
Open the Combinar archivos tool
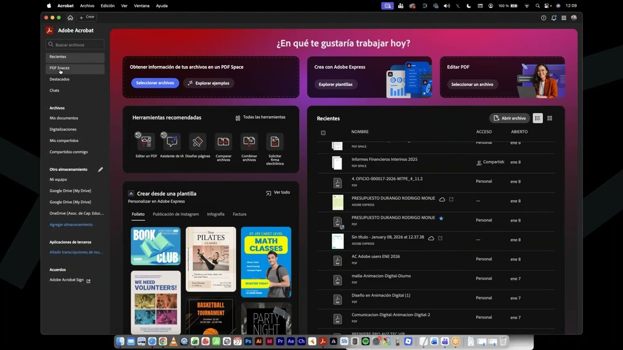pos(249,147)
